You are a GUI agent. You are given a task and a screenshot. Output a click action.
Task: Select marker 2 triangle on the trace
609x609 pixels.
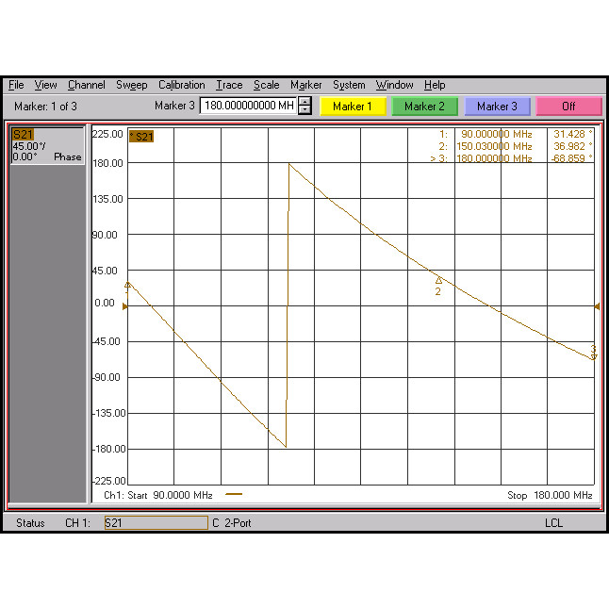[x=438, y=280]
